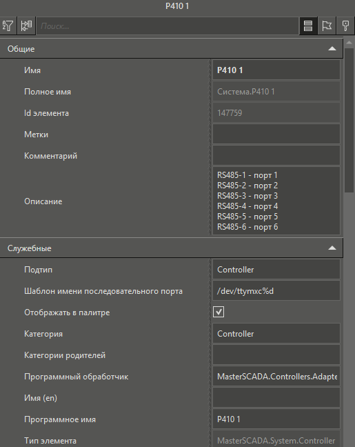Image resolution: width=355 pixels, height=447 pixels.
Task: Select the Id элемента value 147759
Action: [276, 113]
